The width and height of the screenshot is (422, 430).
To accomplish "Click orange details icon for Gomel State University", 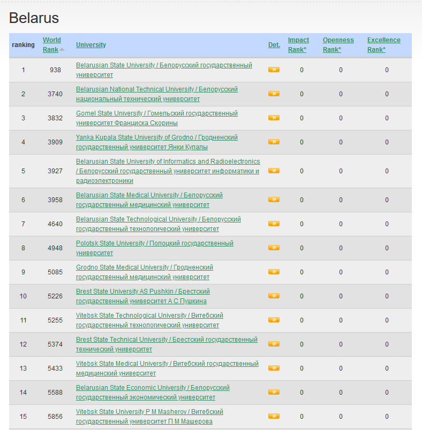I will tap(274, 118).
